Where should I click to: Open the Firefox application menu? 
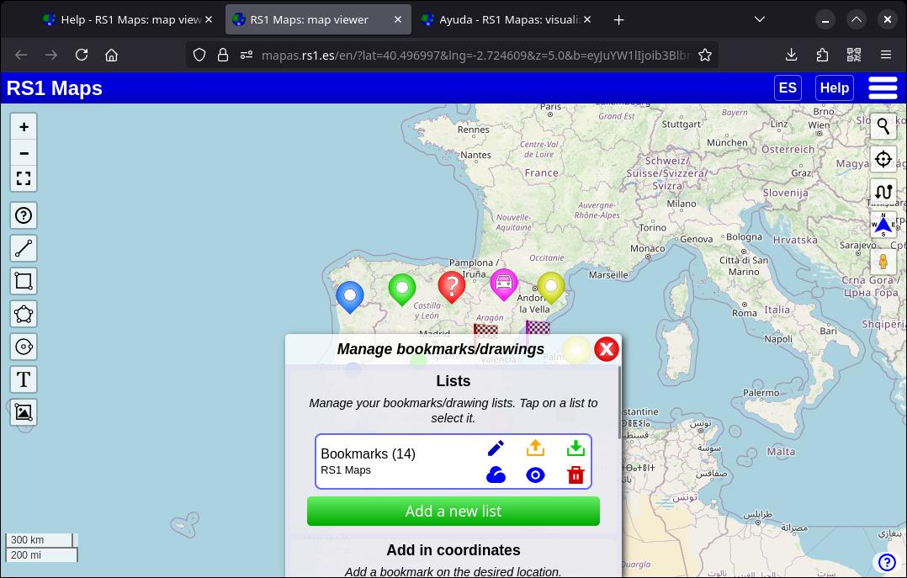pos(886,55)
